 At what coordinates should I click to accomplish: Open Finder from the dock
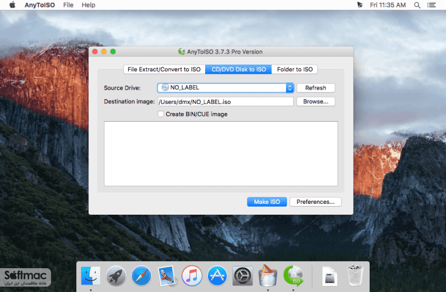(x=90, y=276)
